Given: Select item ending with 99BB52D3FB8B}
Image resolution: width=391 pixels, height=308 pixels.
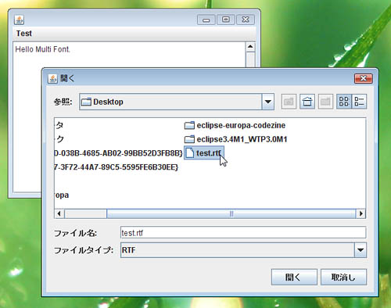Looking at the screenshot, I should [118, 153].
